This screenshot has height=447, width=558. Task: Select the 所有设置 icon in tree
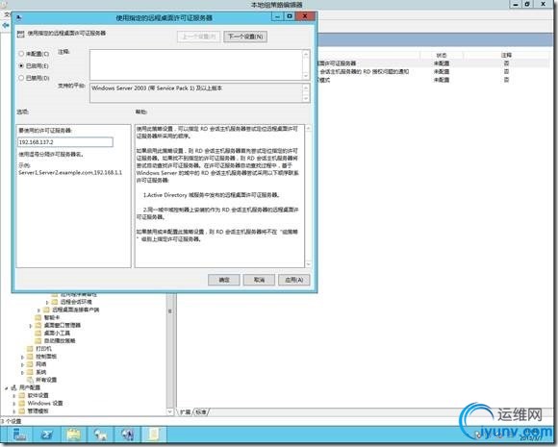coord(30,380)
